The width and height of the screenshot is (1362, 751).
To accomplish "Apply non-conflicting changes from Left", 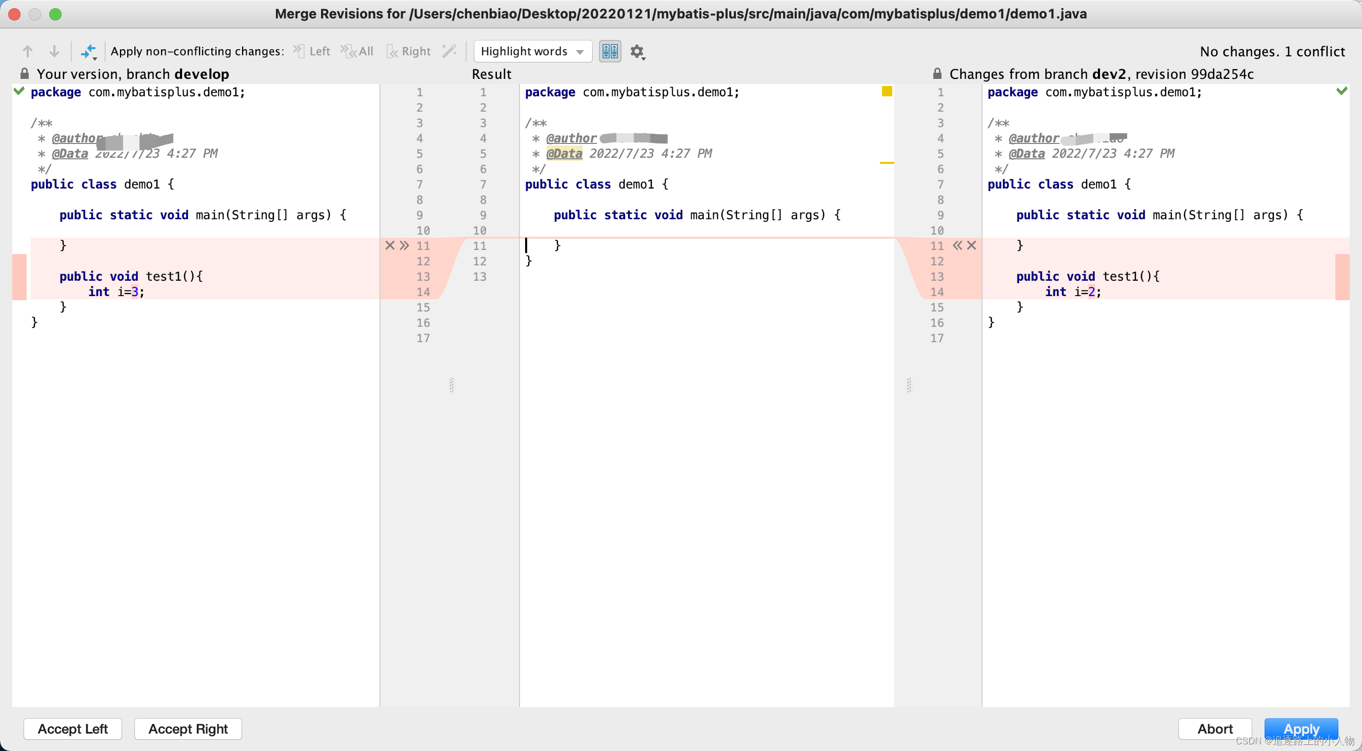I will pos(312,51).
